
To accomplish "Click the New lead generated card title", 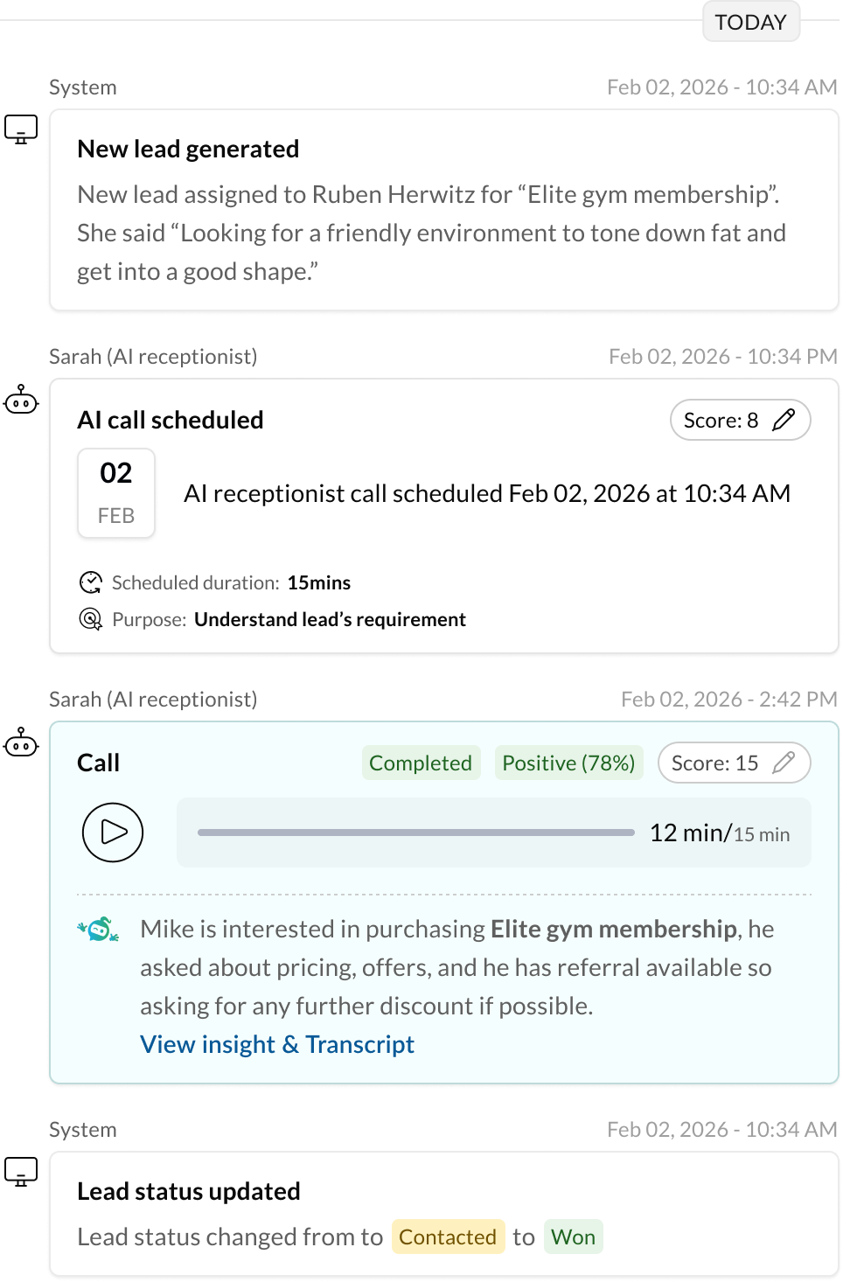I will click(188, 149).
